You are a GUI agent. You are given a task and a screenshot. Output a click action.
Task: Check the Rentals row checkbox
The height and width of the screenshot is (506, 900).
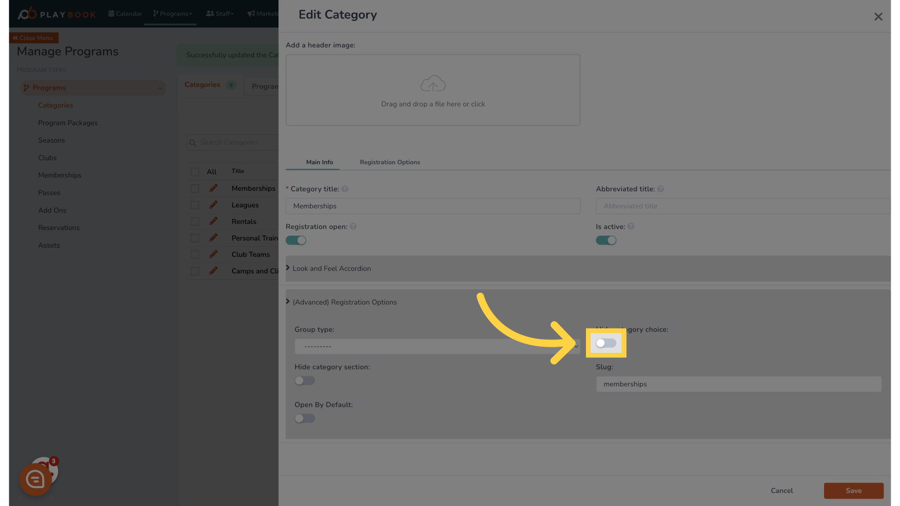(195, 222)
